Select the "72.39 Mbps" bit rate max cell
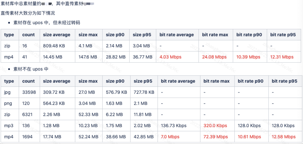The image size is (303, 144). click(215, 137)
